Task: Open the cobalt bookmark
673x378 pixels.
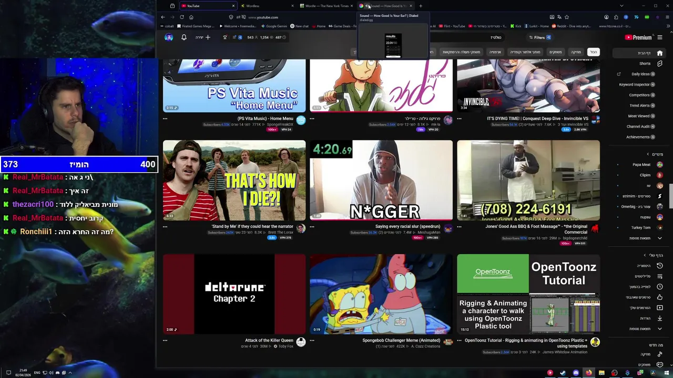Action: 167,26
